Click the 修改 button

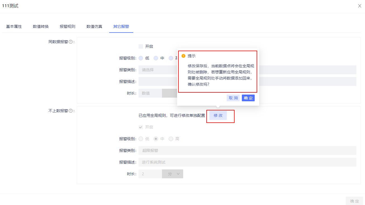(x=218, y=115)
